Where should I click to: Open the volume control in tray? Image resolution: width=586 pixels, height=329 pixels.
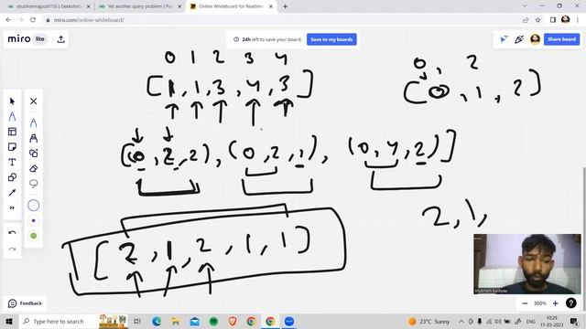tap(498, 321)
